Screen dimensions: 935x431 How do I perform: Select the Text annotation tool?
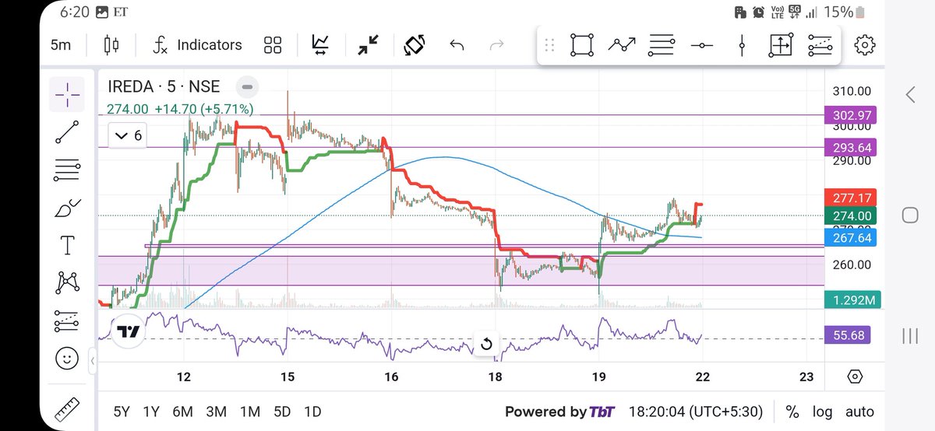tap(68, 246)
